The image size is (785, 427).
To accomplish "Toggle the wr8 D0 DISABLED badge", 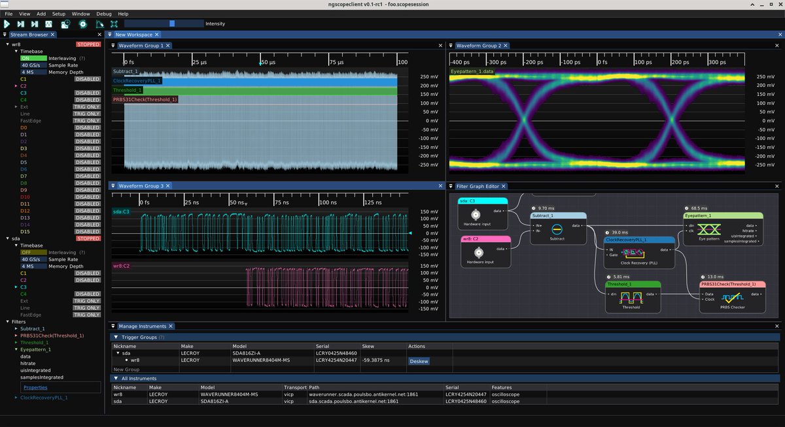I will [88, 127].
